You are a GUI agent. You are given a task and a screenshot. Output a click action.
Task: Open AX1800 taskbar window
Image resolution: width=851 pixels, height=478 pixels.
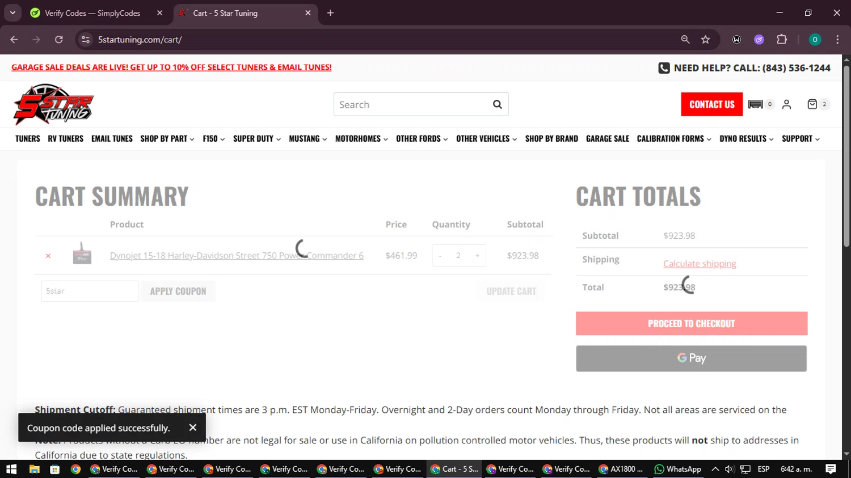tap(621, 469)
